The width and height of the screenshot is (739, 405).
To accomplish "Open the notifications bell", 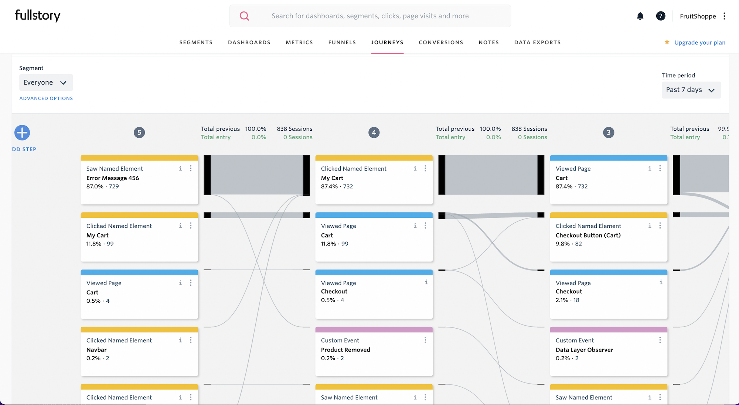I will pos(640,16).
